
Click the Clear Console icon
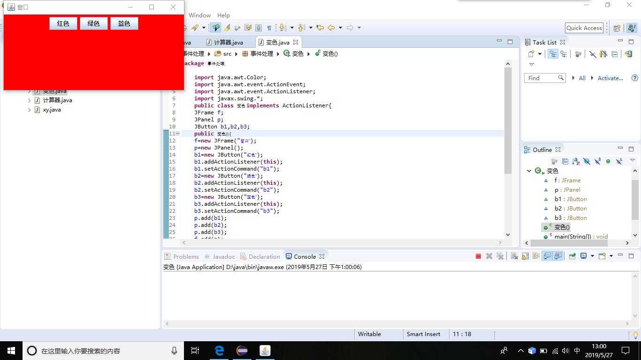pyautogui.click(x=514, y=256)
